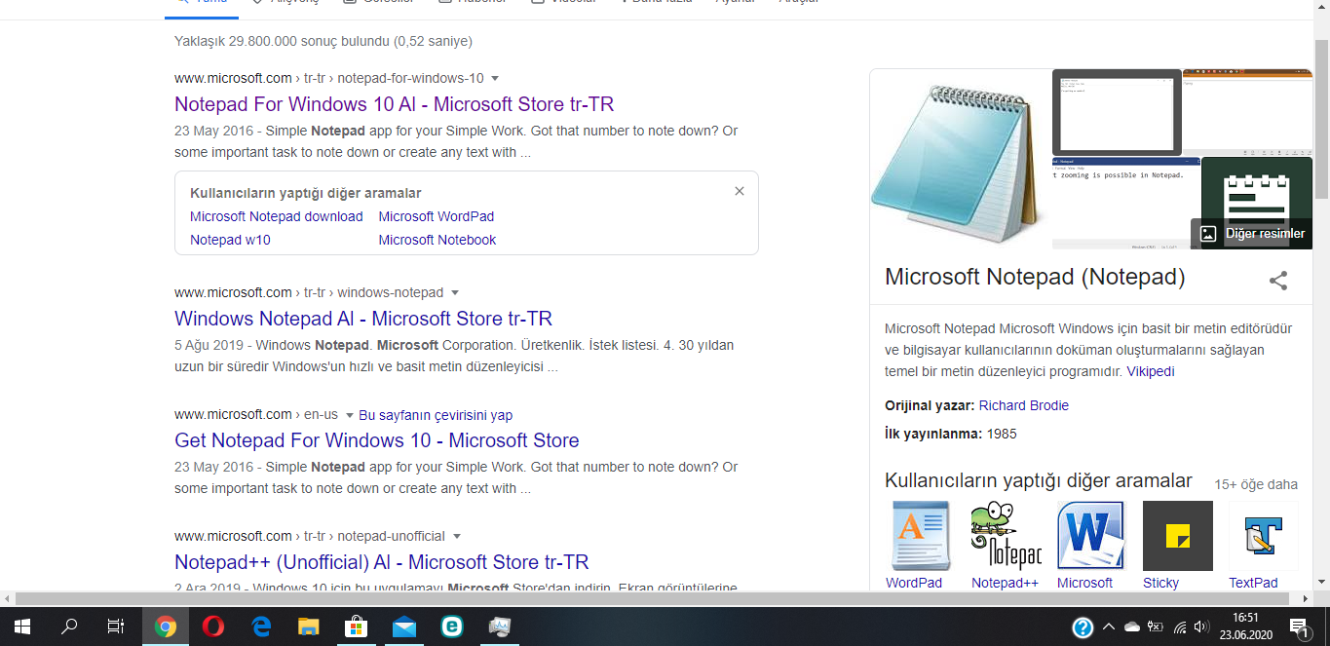This screenshot has width=1330, height=646.
Task: Open the OneDrive cloud tray icon
Action: point(1132,627)
